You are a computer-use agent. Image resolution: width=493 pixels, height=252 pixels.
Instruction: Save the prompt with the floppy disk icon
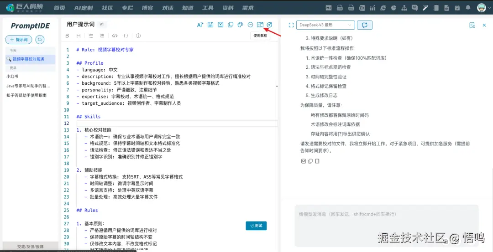pos(210,25)
